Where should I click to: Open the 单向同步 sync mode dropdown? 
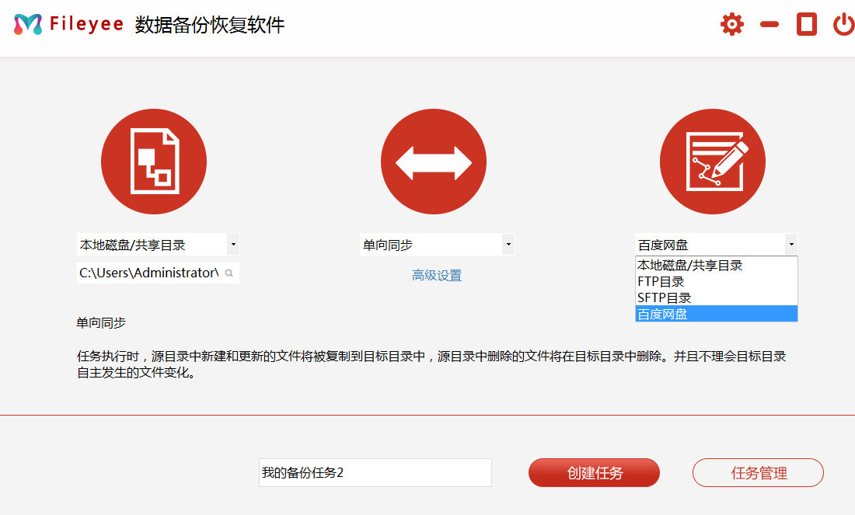point(508,245)
